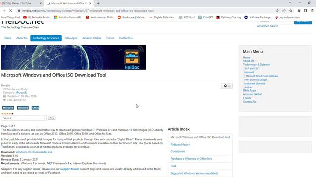Viewport: 316px width, 177px height.
Task: Click the Microsoft tag badge
Action: [x=8, y=108]
